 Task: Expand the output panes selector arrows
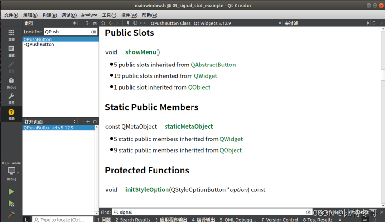click(340, 220)
